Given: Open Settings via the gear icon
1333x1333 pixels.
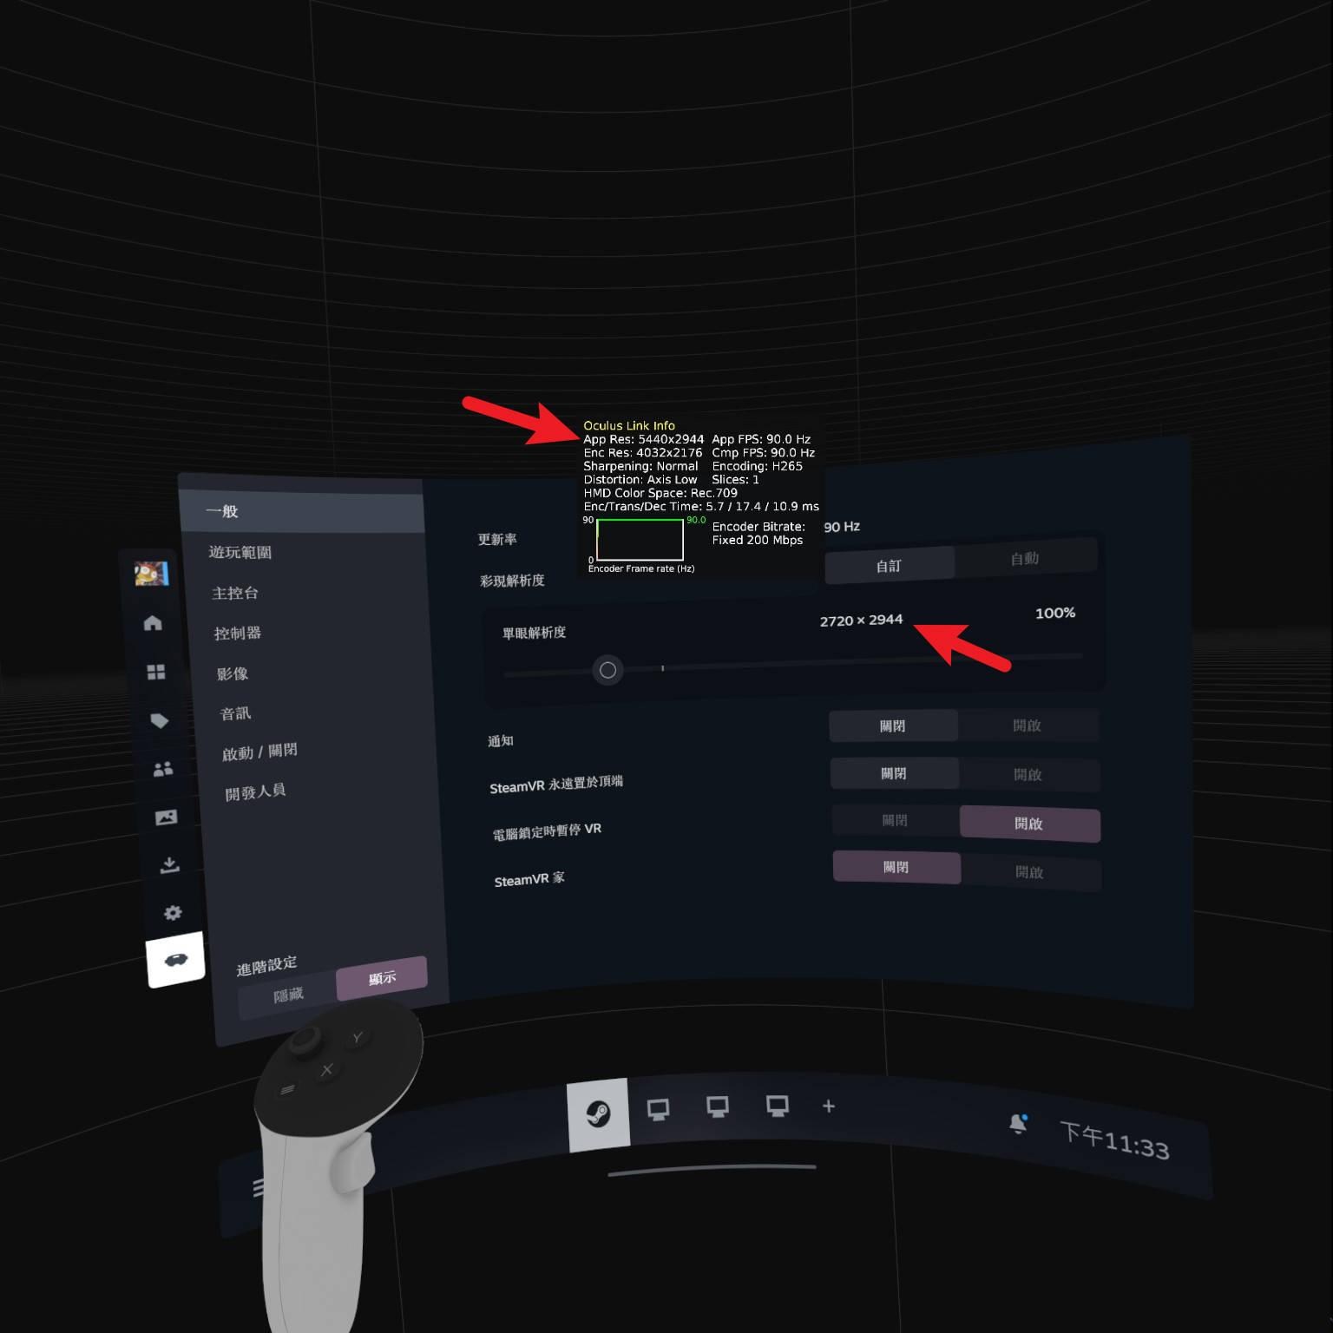Looking at the screenshot, I should click(x=174, y=912).
